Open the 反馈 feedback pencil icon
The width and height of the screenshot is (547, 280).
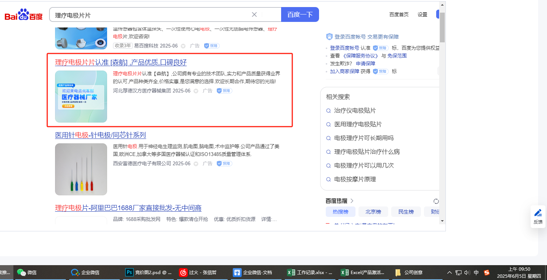click(538, 213)
